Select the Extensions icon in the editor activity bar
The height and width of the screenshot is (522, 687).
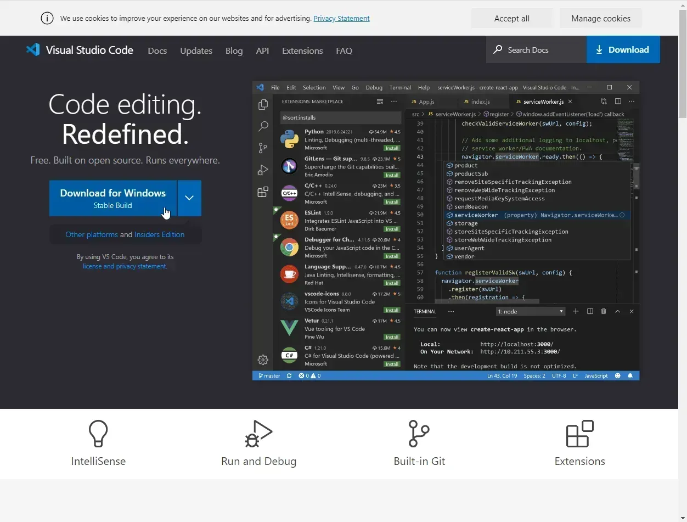pyautogui.click(x=263, y=192)
